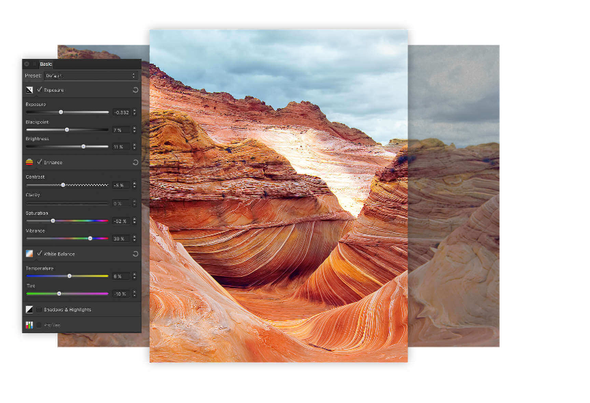Image resolution: width=590 pixels, height=403 pixels.
Task: Click the Shadows & Highlights section icon
Action: tap(29, 309)
